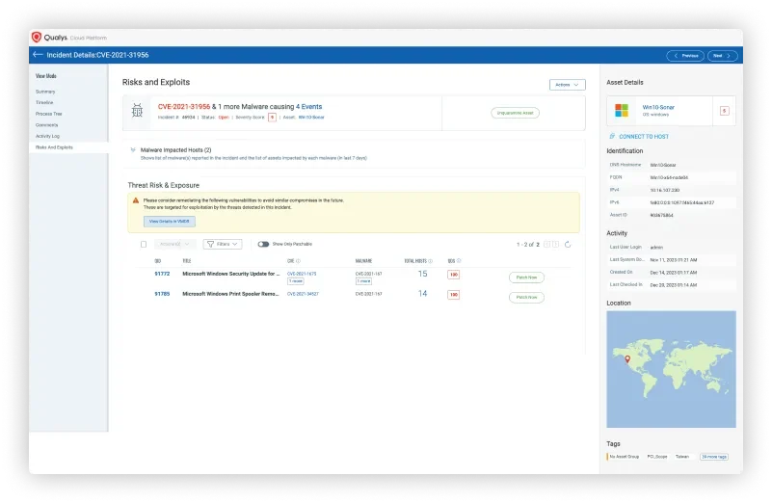Click the Next incident button
The image size is (772, 503).
coord(722,56)
